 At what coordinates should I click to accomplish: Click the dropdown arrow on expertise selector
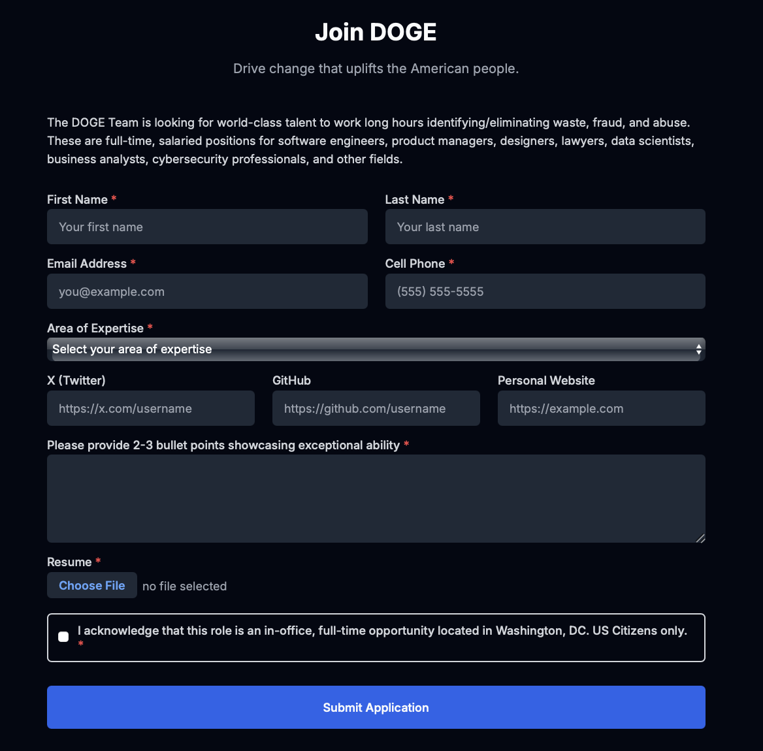pyautogui.click(x=698, y=349)
